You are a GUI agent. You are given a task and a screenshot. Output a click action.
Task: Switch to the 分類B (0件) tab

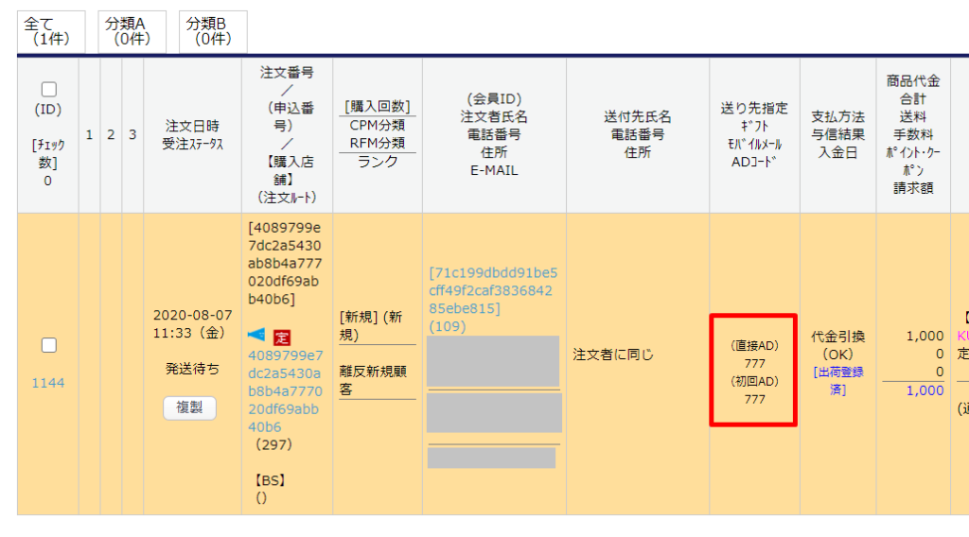tap(213, 31)
